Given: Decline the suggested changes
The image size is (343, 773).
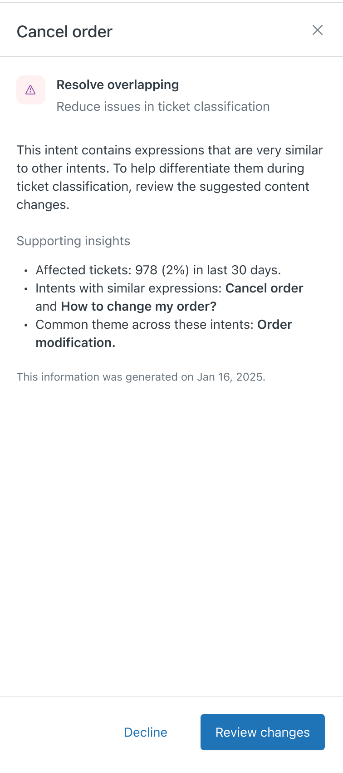Looking at the screenshot, I should pyautogui.click(x=146, y=732).
